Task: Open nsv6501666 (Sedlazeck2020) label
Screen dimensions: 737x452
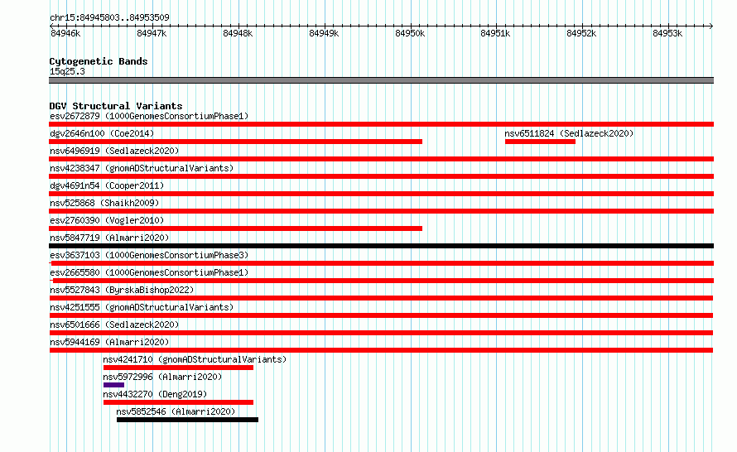Action: (x=114, y=325)
